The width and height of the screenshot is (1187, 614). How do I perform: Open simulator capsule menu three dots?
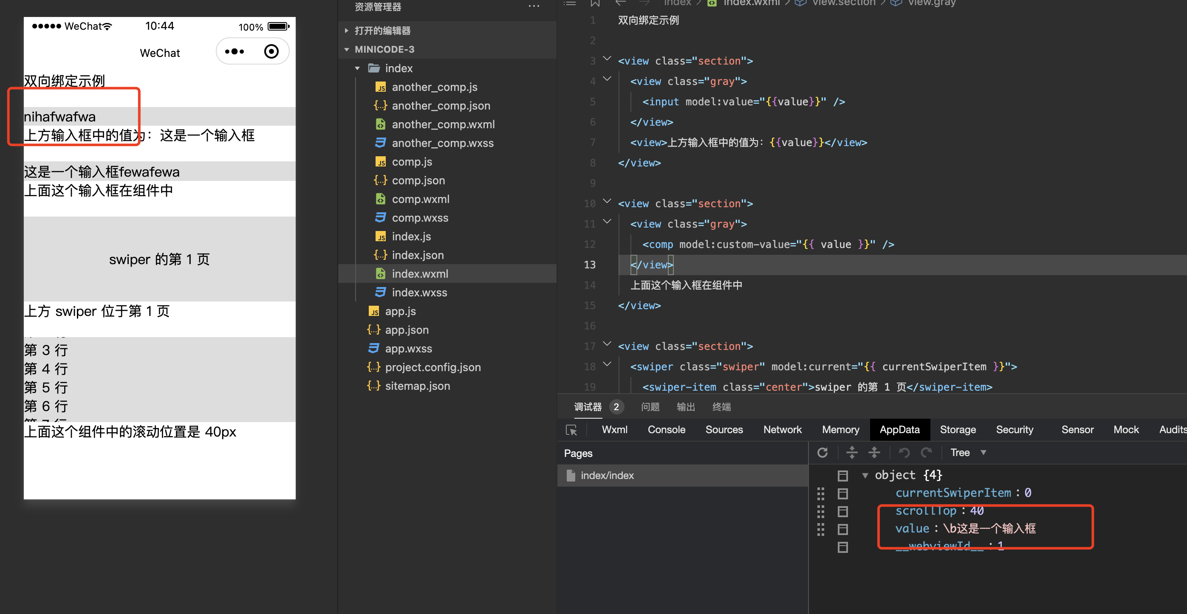click(235, 51)
